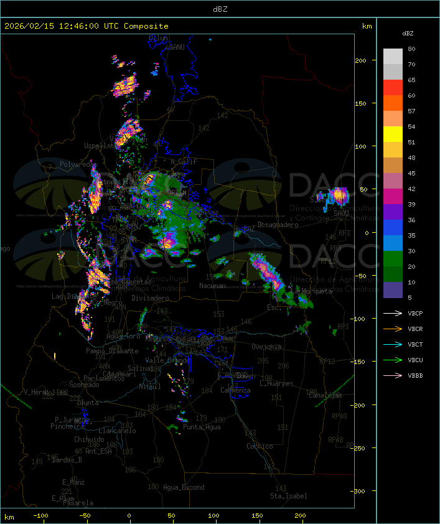Click the Sta.Isabel place label
Viewport: 440px width, 524px height.
click(289, 496)
